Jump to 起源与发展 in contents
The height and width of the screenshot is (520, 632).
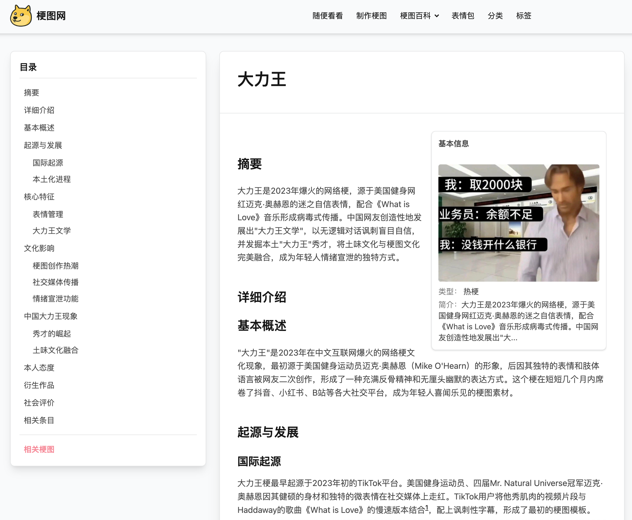pos(43,145)
